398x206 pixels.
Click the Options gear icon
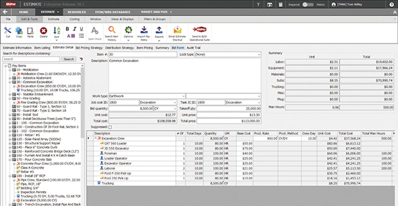click(x=128, y=30)
